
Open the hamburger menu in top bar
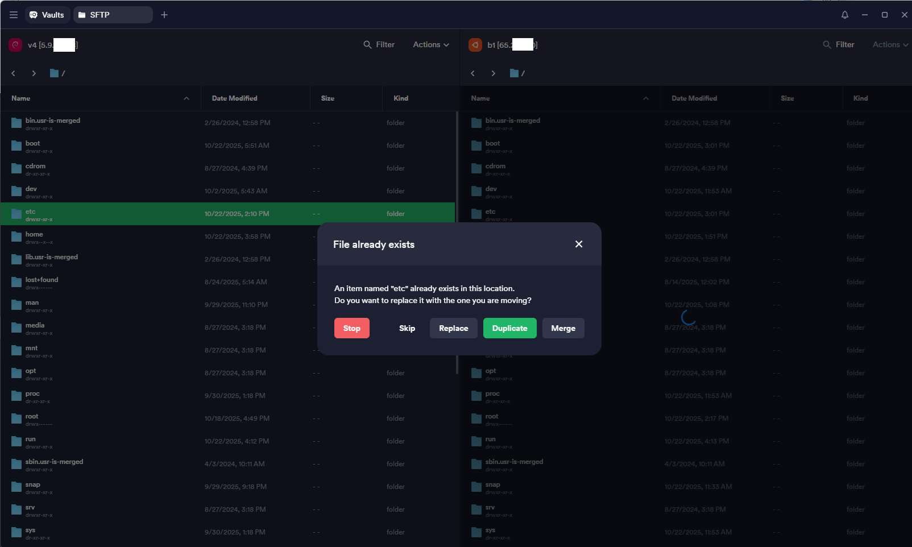click(x=14, y=15)
